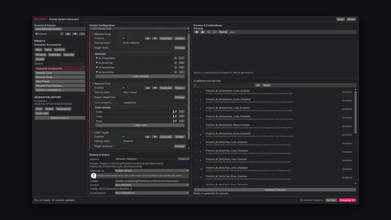Click Refresh History
Image resolution: width=391 pixels, height=220 pixels.
pyautogui.click(x=60, y=118)
